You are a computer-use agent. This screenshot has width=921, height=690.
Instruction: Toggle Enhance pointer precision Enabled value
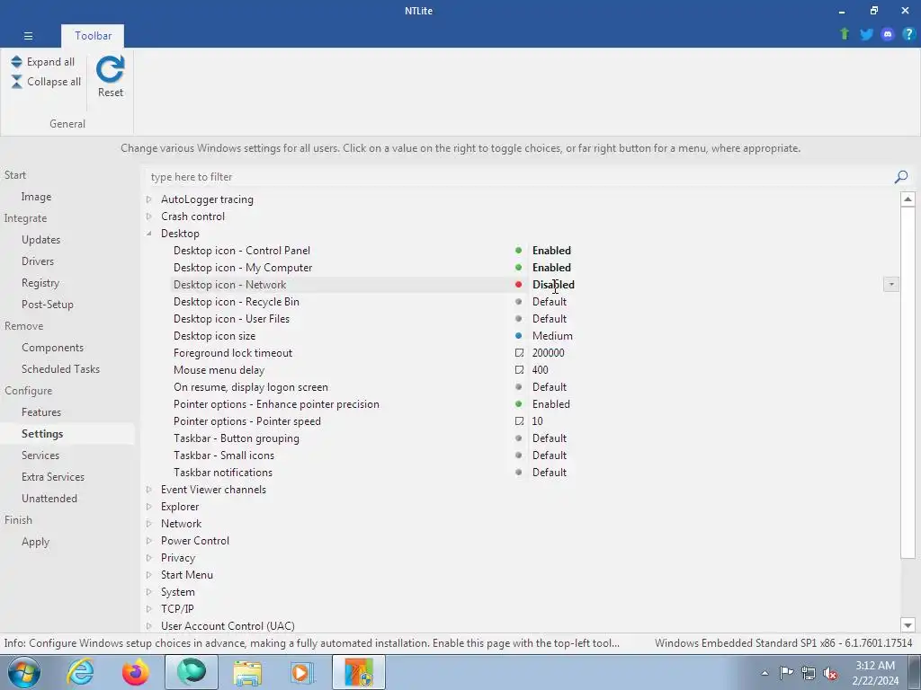pos(551,403)
